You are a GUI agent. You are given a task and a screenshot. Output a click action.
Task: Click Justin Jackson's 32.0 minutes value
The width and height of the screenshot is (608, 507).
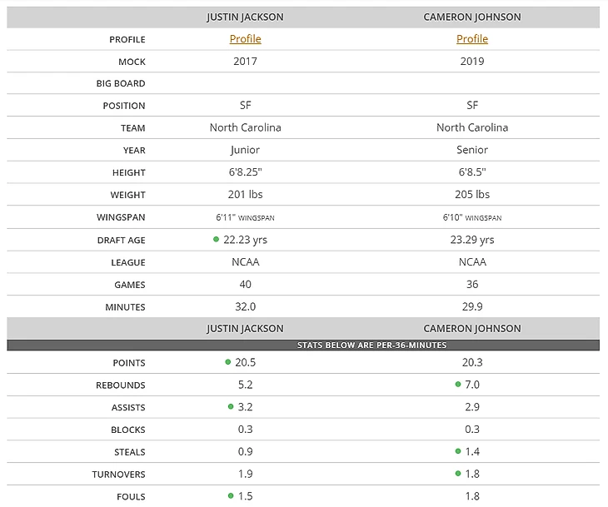tap(245, 306)
